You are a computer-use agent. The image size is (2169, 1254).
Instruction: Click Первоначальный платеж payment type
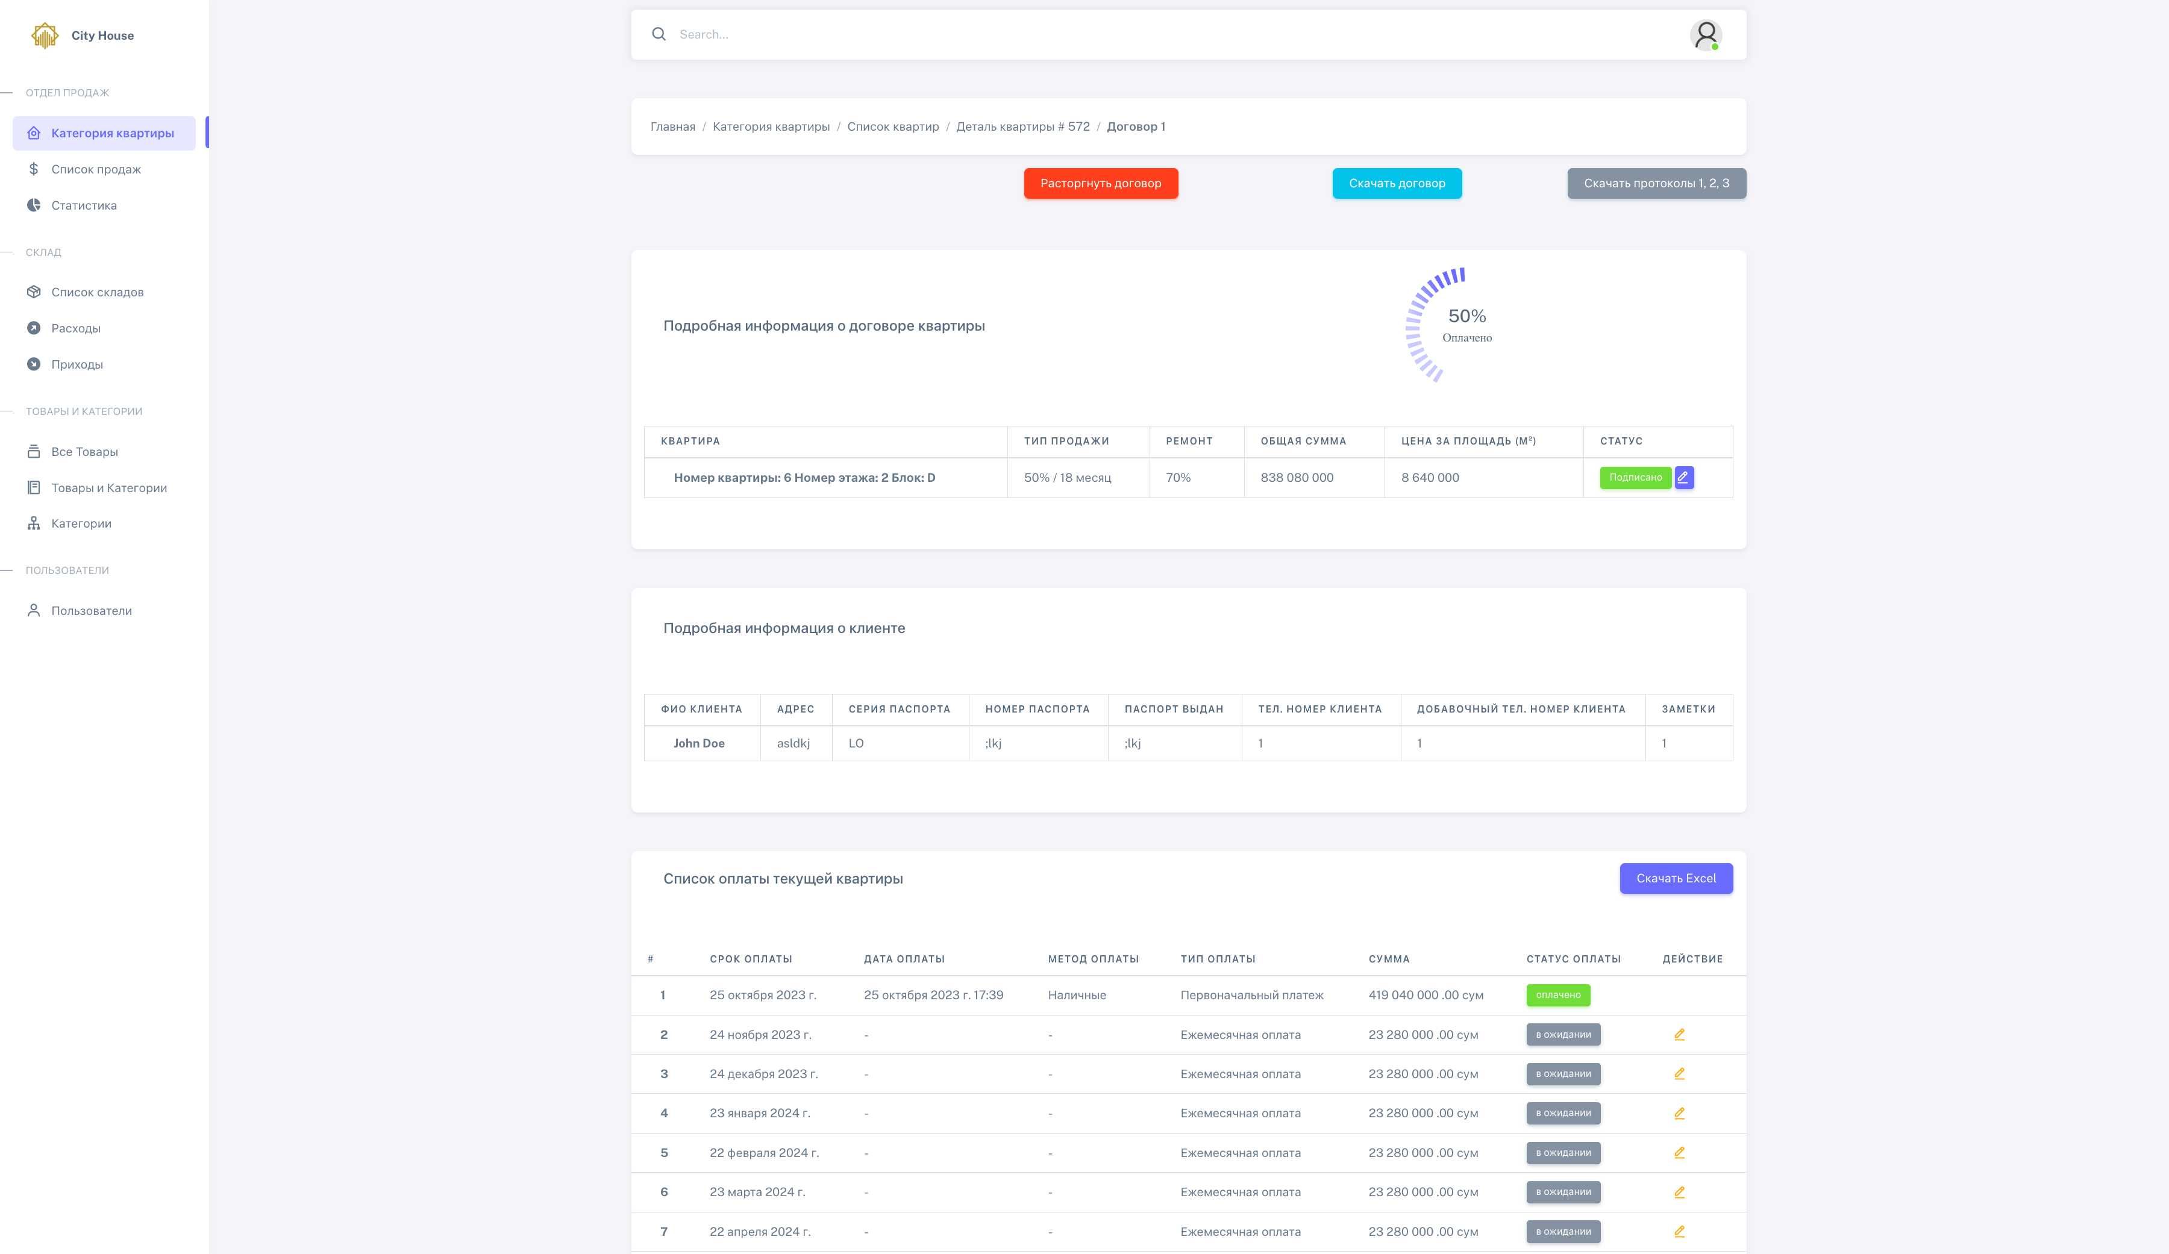1251,995
